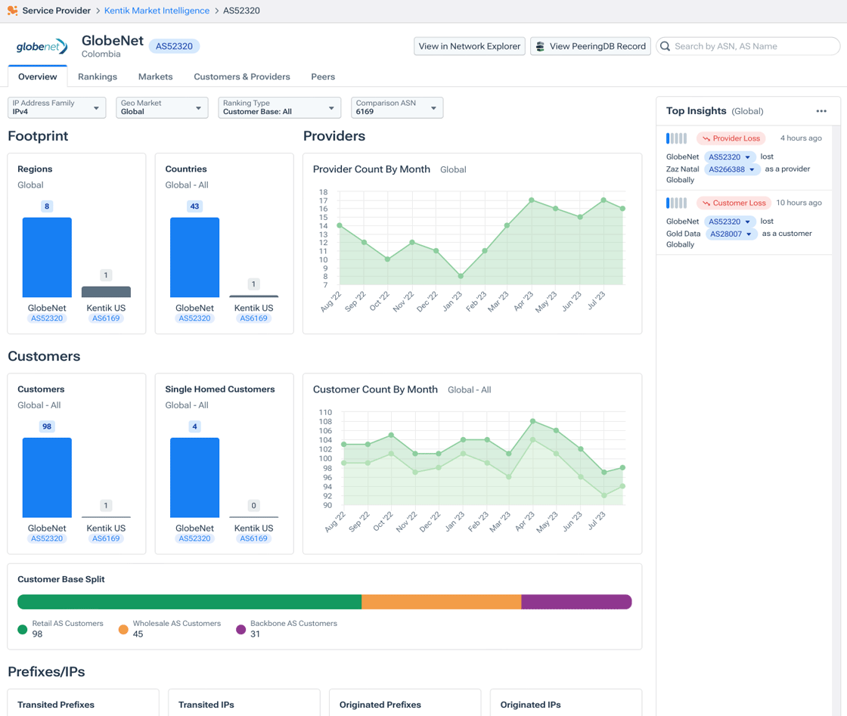
Task: Open the Kentik Market Intelligence breadcrumb link
Action: tap(157, 11)
